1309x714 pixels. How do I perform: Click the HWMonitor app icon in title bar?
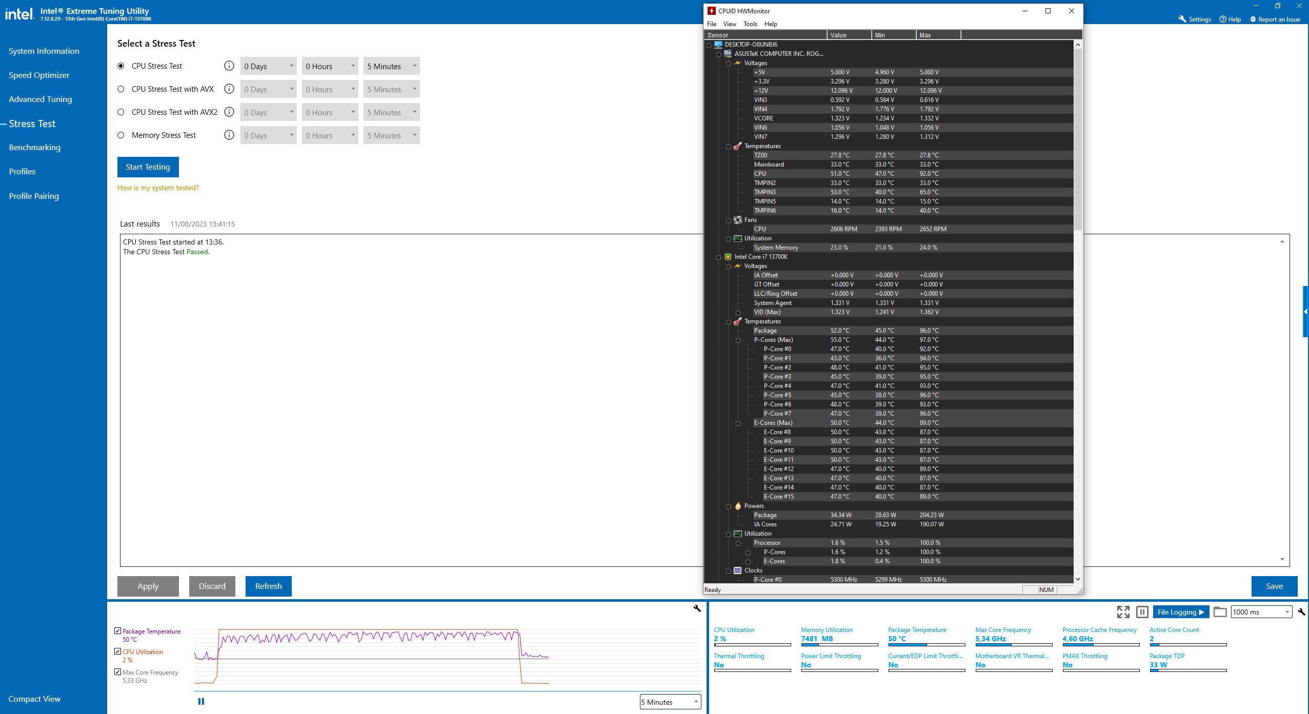click(712, 11)
